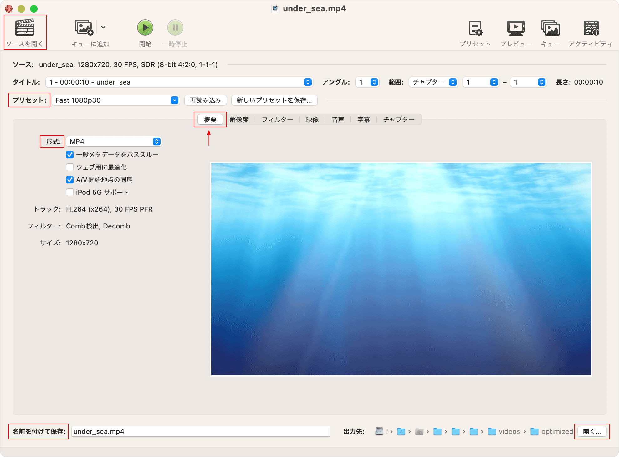
Task: Switch to the フィルター tab
Action: point(277,120)
